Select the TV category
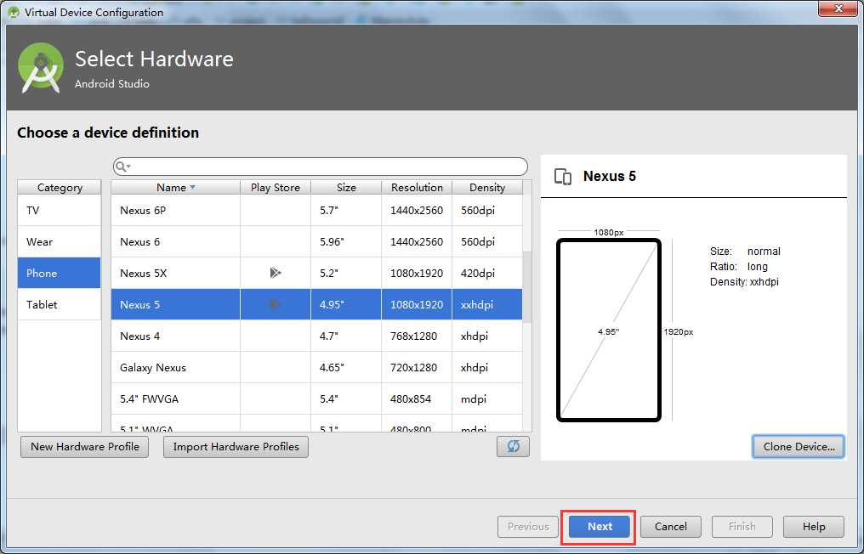 tap(60, 211)
